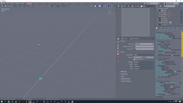Click the properties editor type icon
183x103 pixels.
[x=119, y=39]
